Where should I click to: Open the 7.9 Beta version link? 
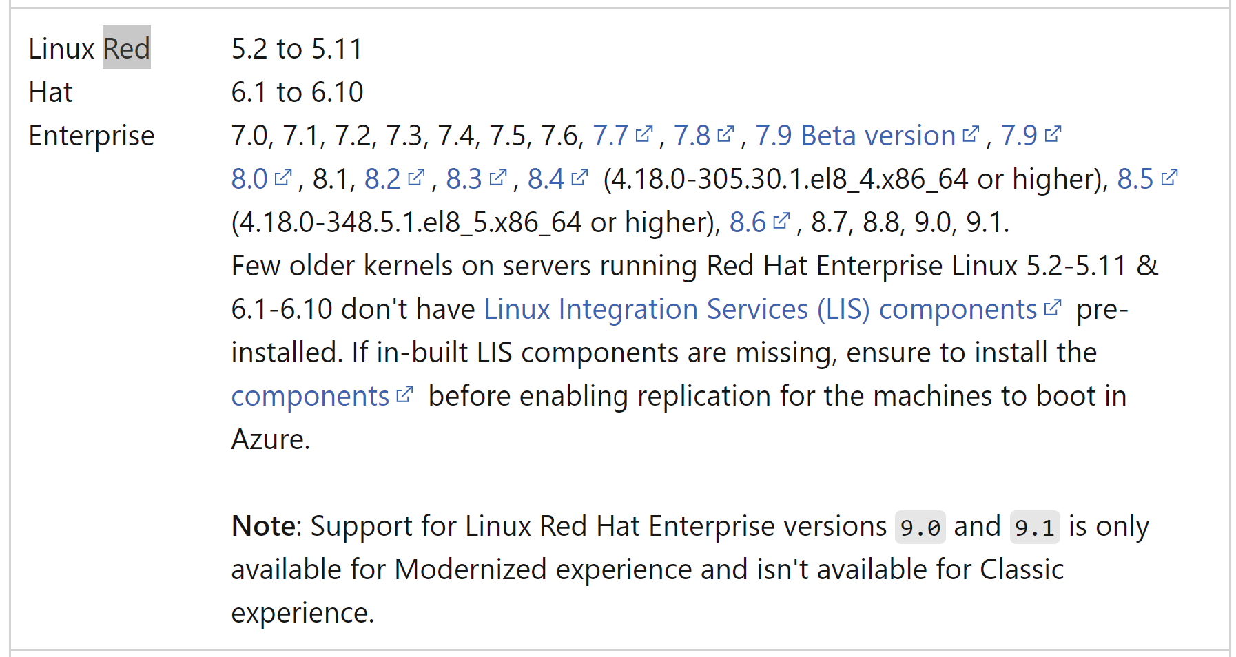(x=867, y=136)
